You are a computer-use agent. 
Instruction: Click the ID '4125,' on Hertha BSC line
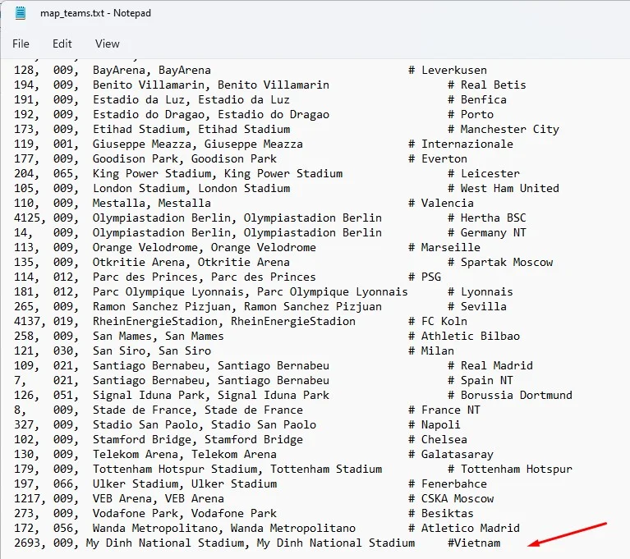coord(30,218)
